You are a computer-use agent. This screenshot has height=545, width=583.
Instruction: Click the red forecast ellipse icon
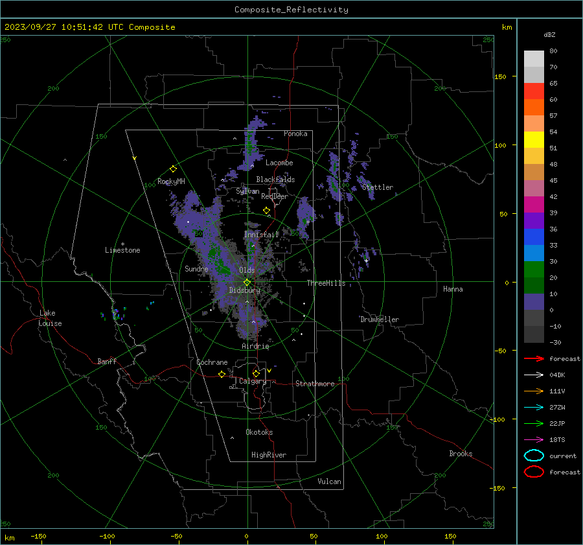pos(534,472)
